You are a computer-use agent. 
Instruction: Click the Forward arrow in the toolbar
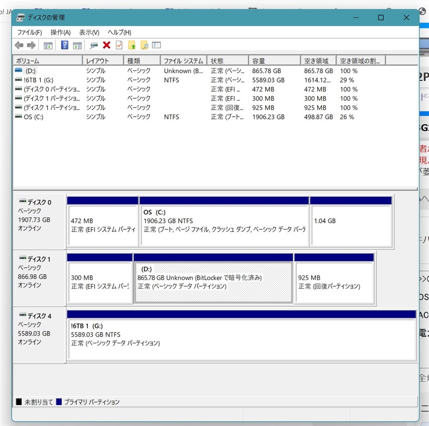tap(31, 45)
